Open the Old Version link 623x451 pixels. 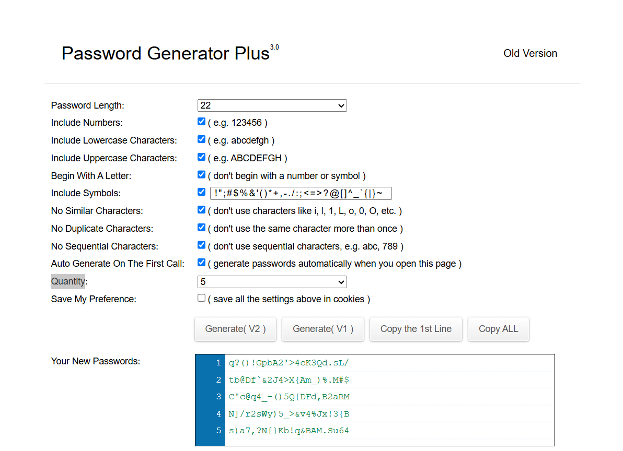point(530,53)
